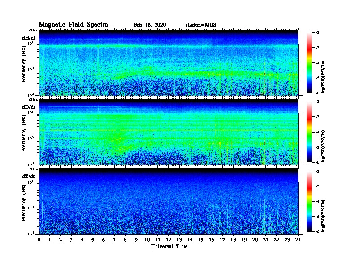Click the "station=MOS" label

coord(201,25)
